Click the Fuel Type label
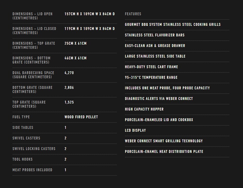Screen dimensions: 243x188 (x=21, y=117)
